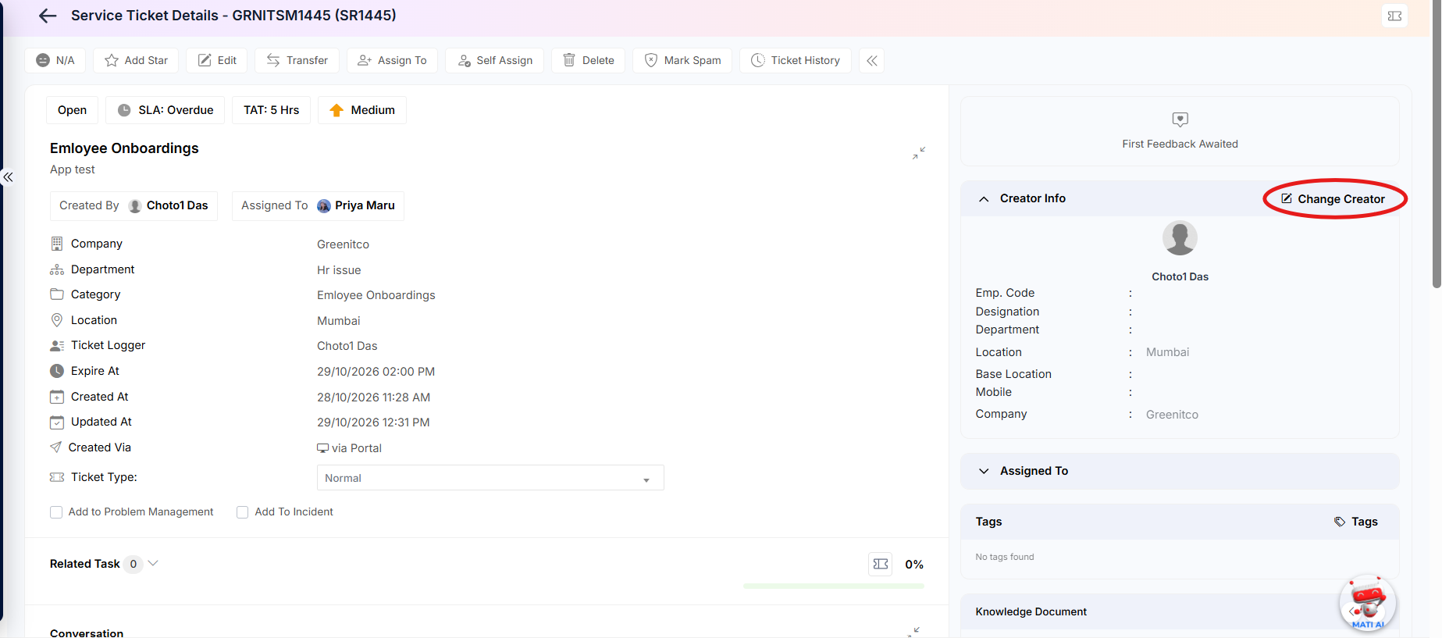Viewport: 1442px width, 638px height.
Task: Click 'No tags found' text
Action: coord(1004,557)
